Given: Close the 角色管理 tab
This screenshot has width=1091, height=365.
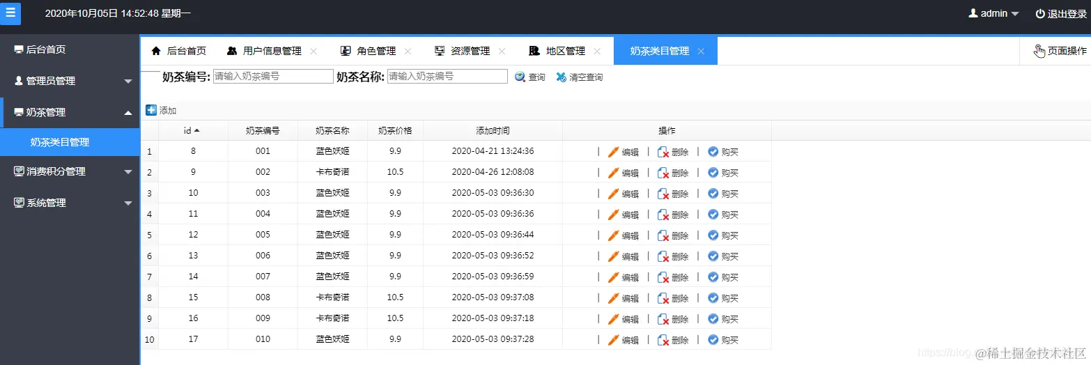Looking at the screenshot, I should tap(408, 51).
